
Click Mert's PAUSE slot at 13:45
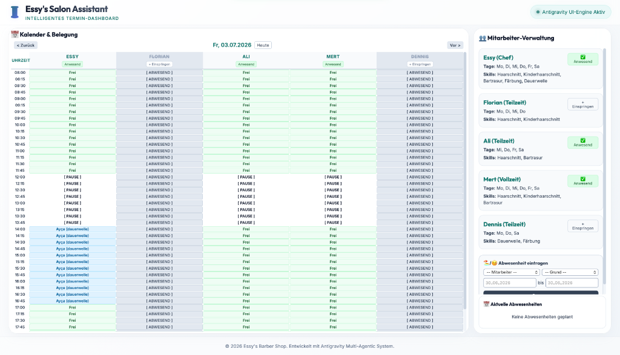[x=333, y=223]
